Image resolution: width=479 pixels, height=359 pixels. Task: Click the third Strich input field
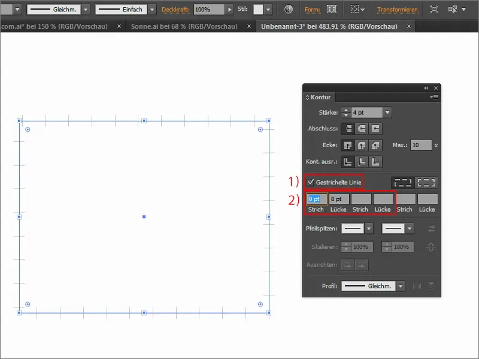pos(406,199)
